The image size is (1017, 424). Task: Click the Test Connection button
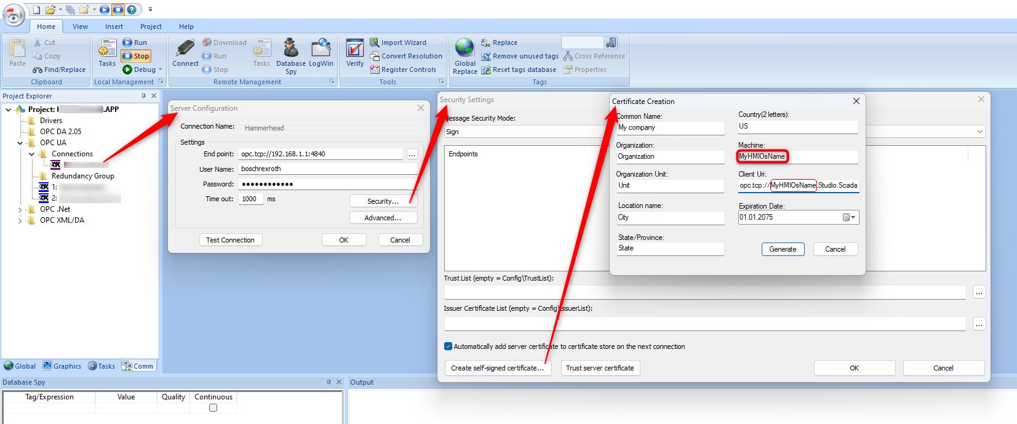tap(230, 240)
